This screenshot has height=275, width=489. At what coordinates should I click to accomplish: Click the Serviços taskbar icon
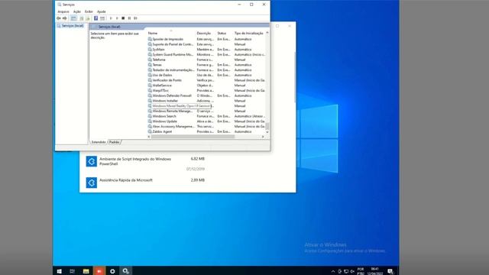125,271
